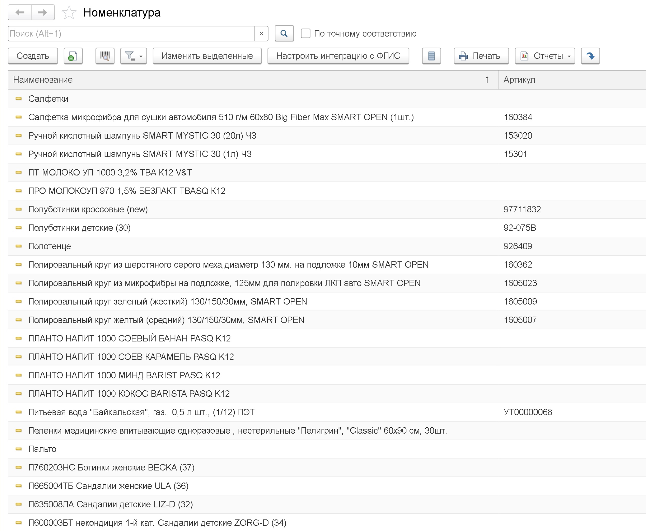Click the forward navigation arrow

[x=43, y=12]
